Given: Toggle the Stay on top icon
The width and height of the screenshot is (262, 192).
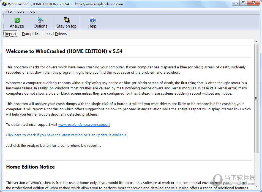Looking at the screenshot, I should click(67, 20).
